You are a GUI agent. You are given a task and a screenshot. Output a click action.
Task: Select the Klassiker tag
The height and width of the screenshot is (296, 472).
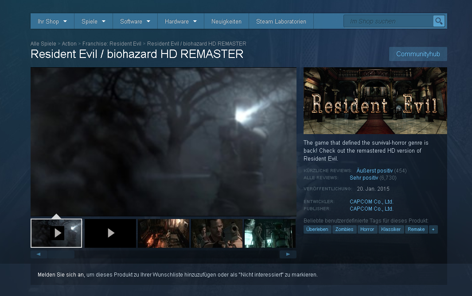click(x=391, y=229)
